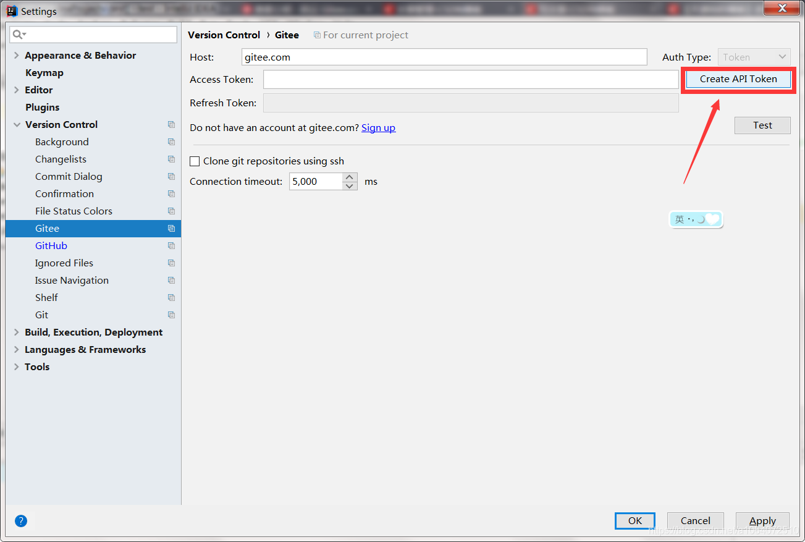Click the search magnifier icon in settings
This screenshot has width=805, height=542.
coord(19,35)
